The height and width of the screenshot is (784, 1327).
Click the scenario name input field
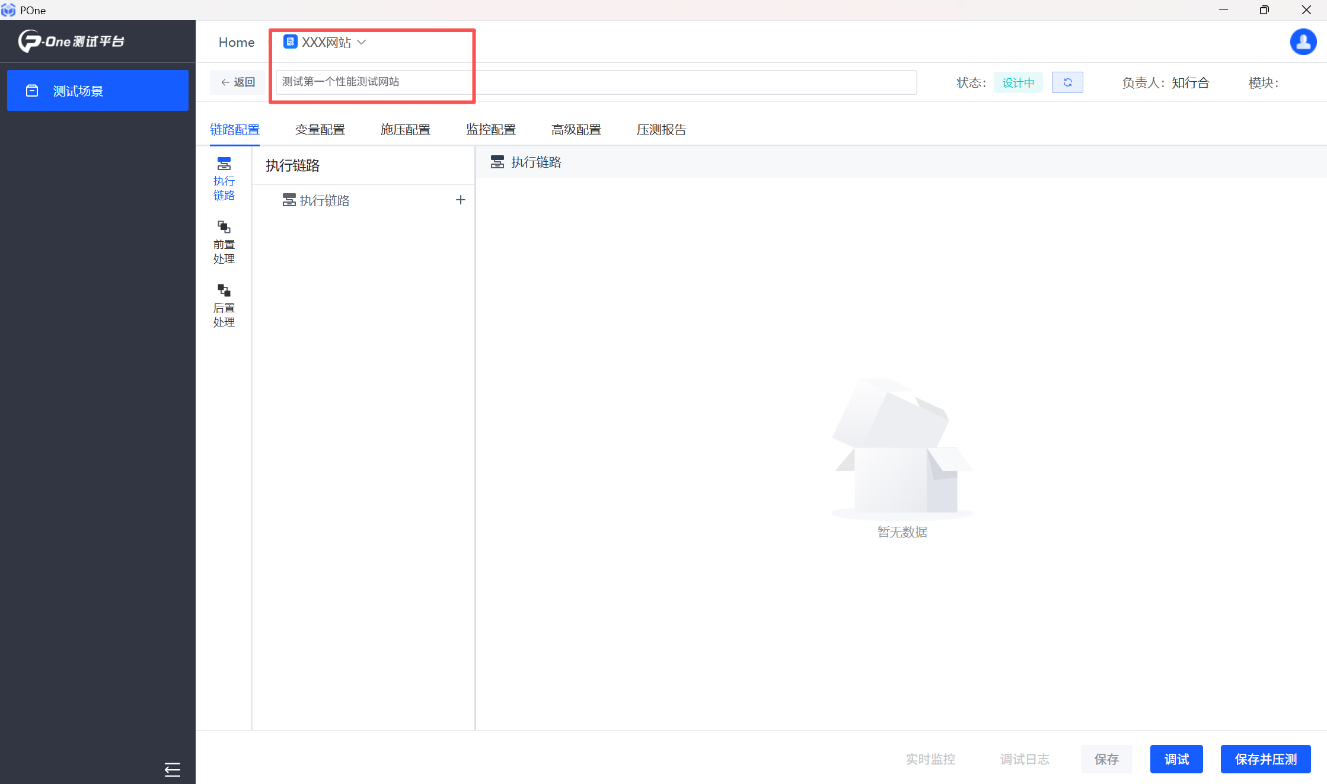[x=595, y=82]
